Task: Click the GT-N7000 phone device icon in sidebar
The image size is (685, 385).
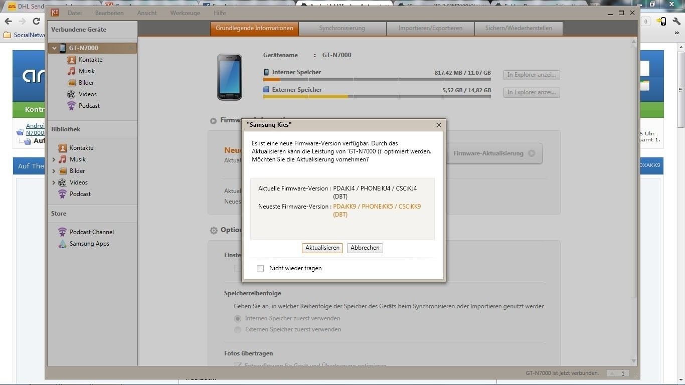Action: (x=63, y=48)
